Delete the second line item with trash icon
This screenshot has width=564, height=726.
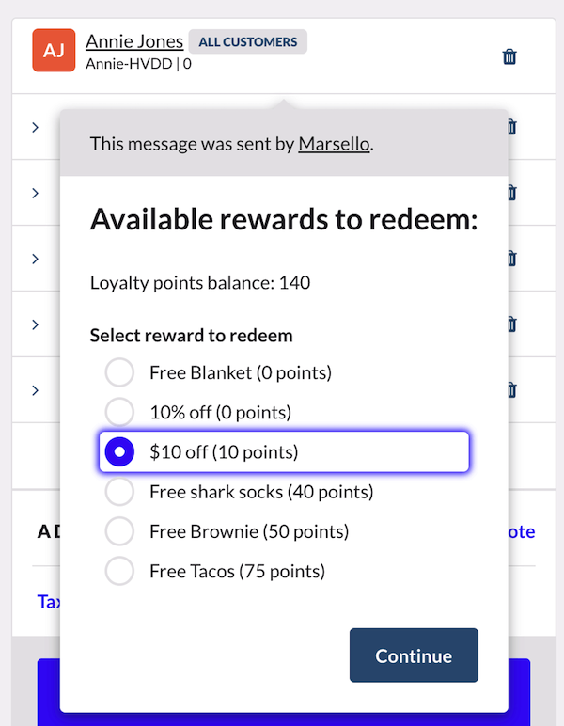tap(511, 193)
